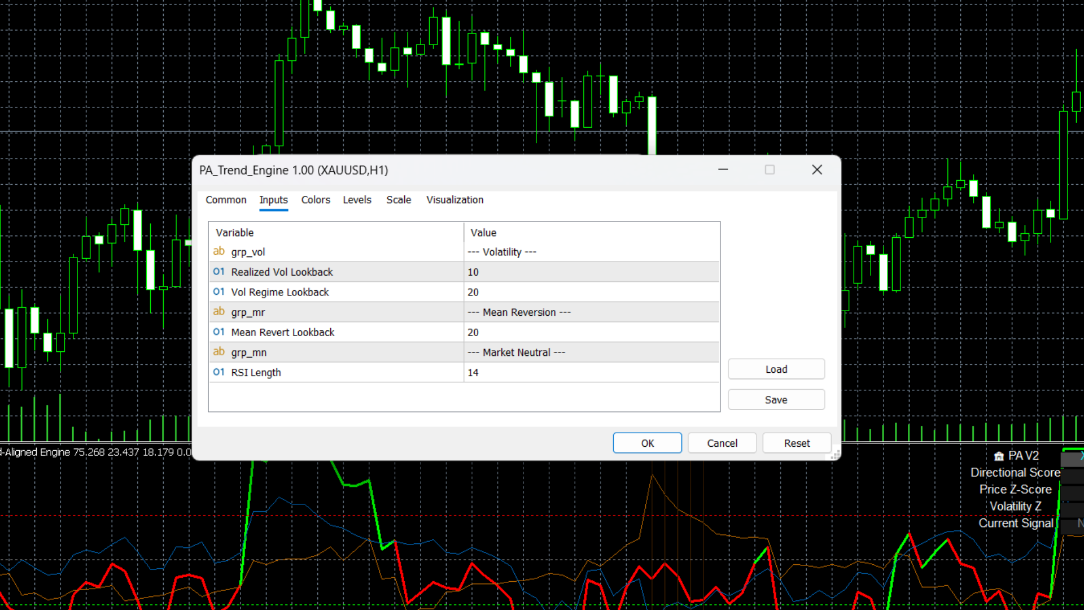Click the ab icon beside grp_mn
Image resolution: width=1084 pixels, height=610 pixels.
pos(218,352)
